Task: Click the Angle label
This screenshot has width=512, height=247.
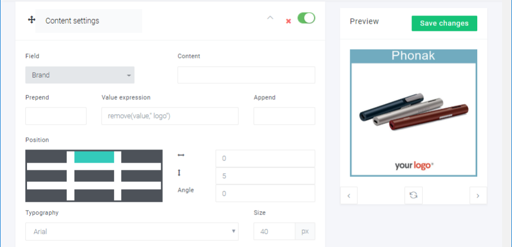Action: (186, 190)
